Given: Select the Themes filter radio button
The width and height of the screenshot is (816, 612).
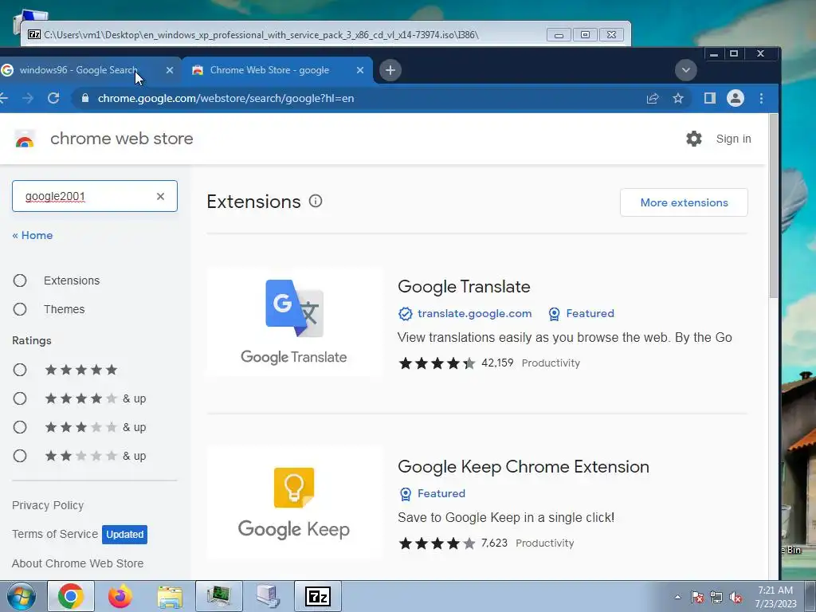Looking at the screenshot, I should (x=20, y=310).
